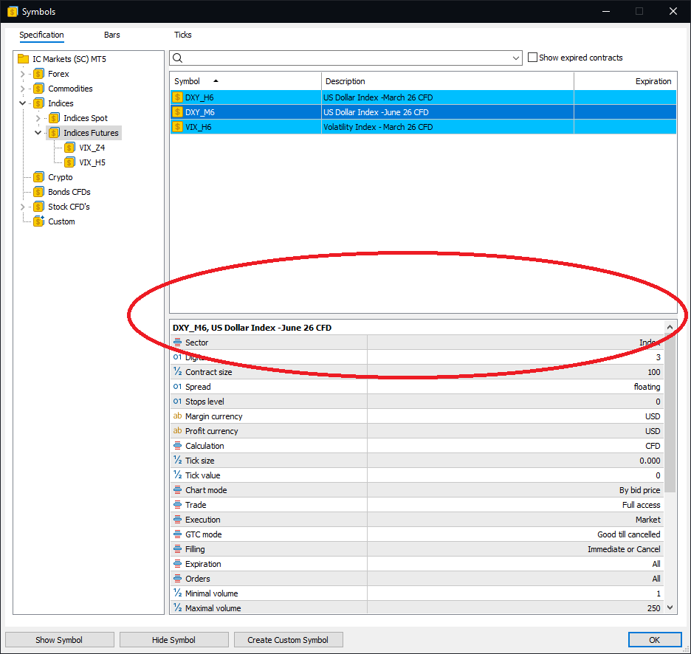Click the Symbols window title icon
This screenshot has width=691, height=654.
[x=13, y=12]
